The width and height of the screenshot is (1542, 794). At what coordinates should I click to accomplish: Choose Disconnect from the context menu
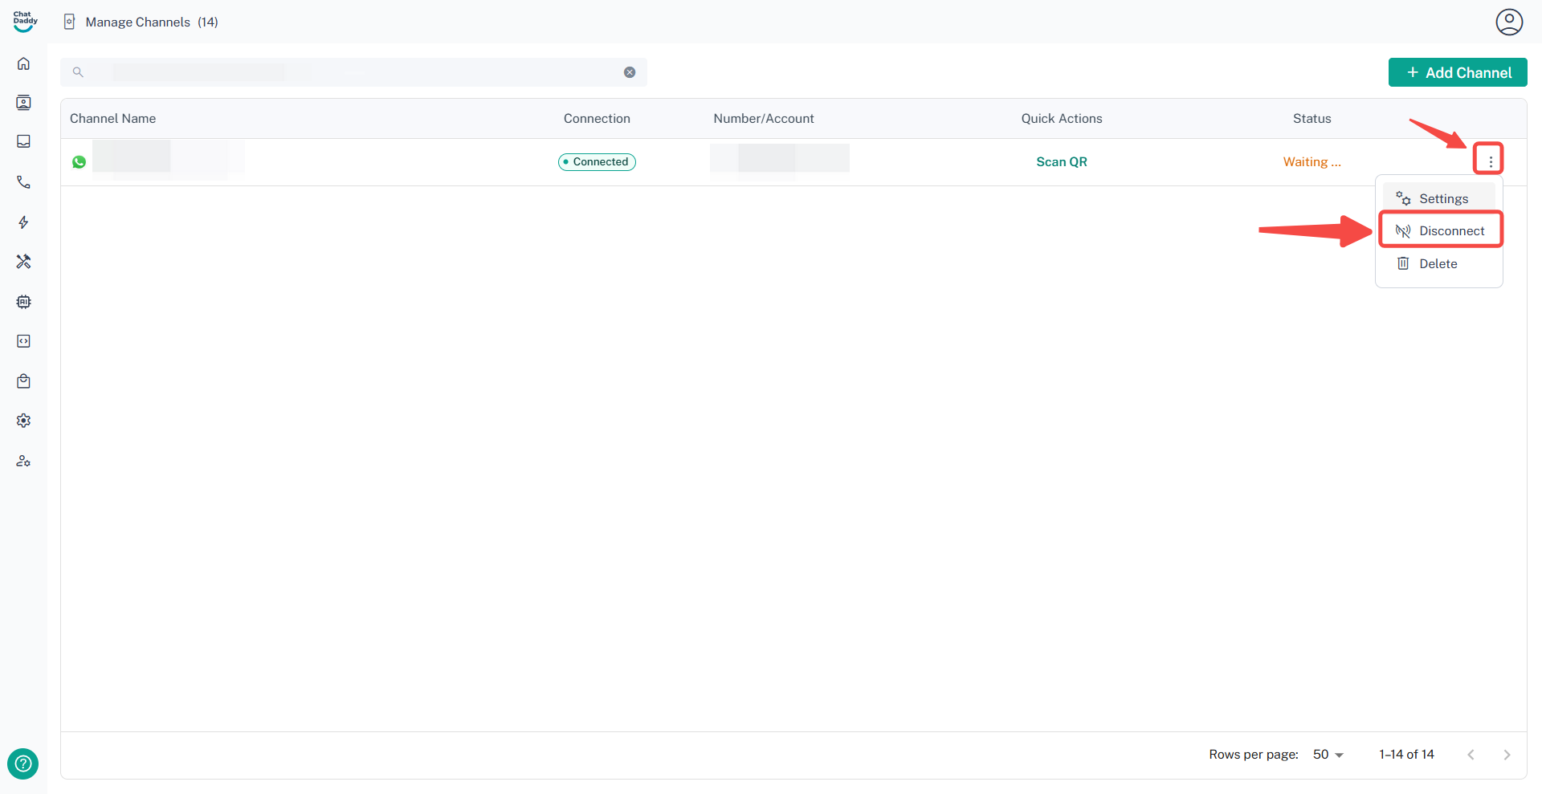1441,230
